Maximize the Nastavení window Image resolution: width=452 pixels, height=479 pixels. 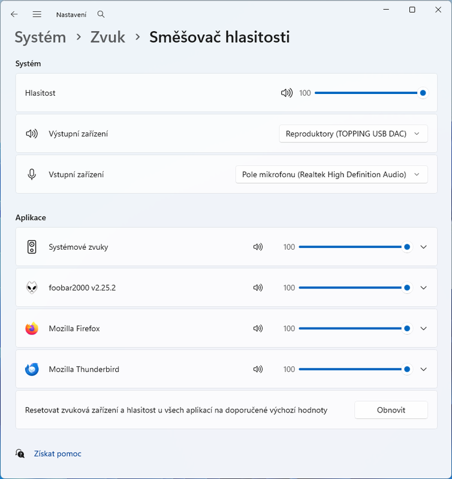pos(412,10)
